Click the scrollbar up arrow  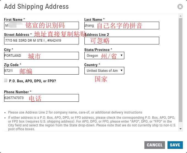click(180, 16)
